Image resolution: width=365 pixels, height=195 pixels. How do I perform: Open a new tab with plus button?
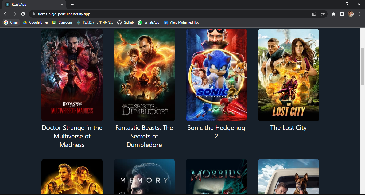coord(72,5)
